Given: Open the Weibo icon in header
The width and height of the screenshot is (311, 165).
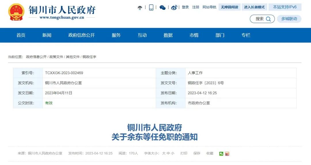Looking at the screenshot, I should click(174, 7).
